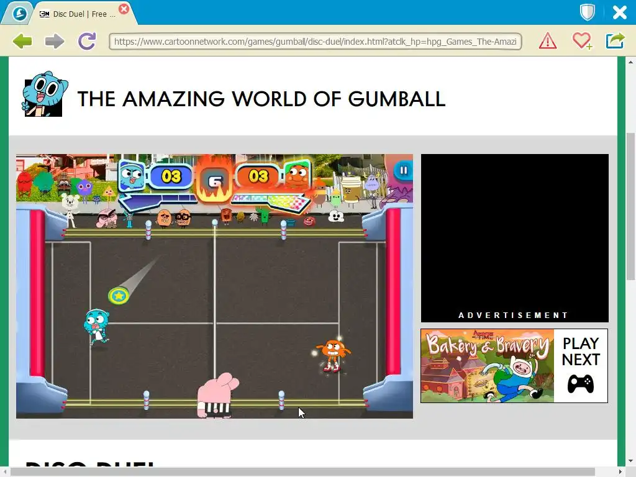Screen dimensions: 636x477
Task: Click the black advertisement panel
Action: [514, 238]
